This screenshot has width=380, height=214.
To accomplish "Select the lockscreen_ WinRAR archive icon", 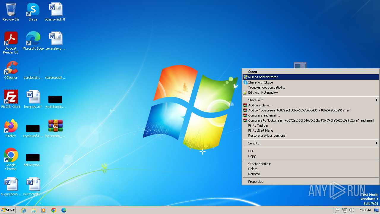I will [55, 128].
